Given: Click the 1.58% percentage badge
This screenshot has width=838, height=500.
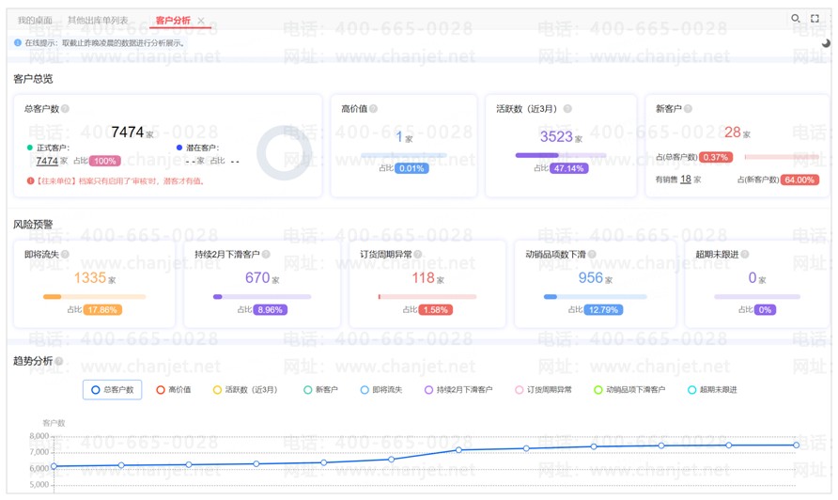Looking at the screenshot, I should point(436,309).
